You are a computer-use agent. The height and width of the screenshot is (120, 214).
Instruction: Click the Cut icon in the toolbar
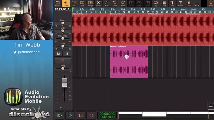(131, 4)
